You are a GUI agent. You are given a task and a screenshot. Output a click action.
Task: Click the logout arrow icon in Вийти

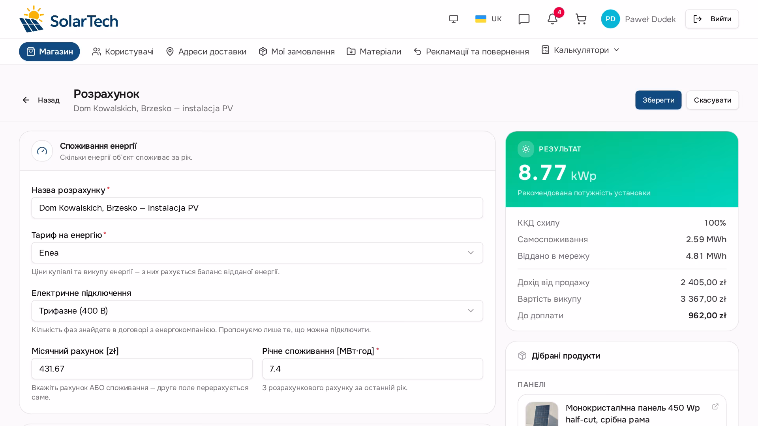coord(698,19)
